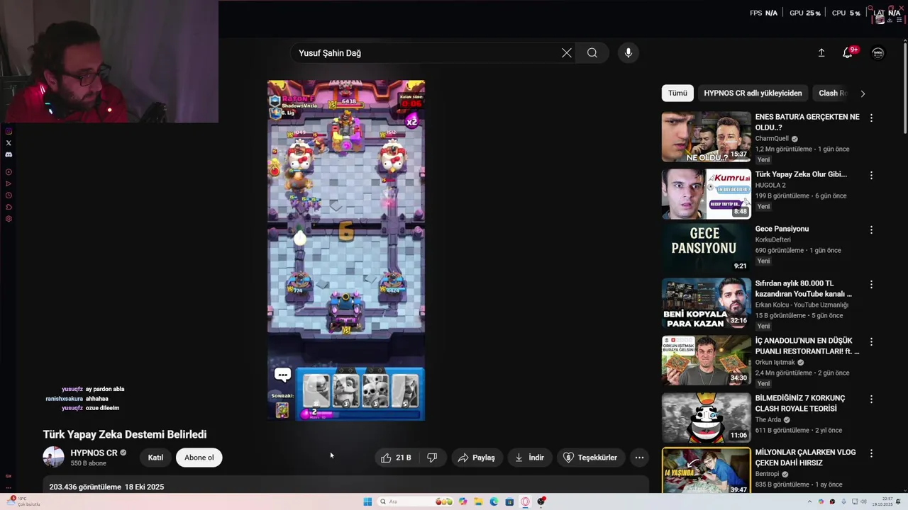Open OBS Studio from the taskbar
This screenshot has height=510, width=908.
[x=541, y=501]
